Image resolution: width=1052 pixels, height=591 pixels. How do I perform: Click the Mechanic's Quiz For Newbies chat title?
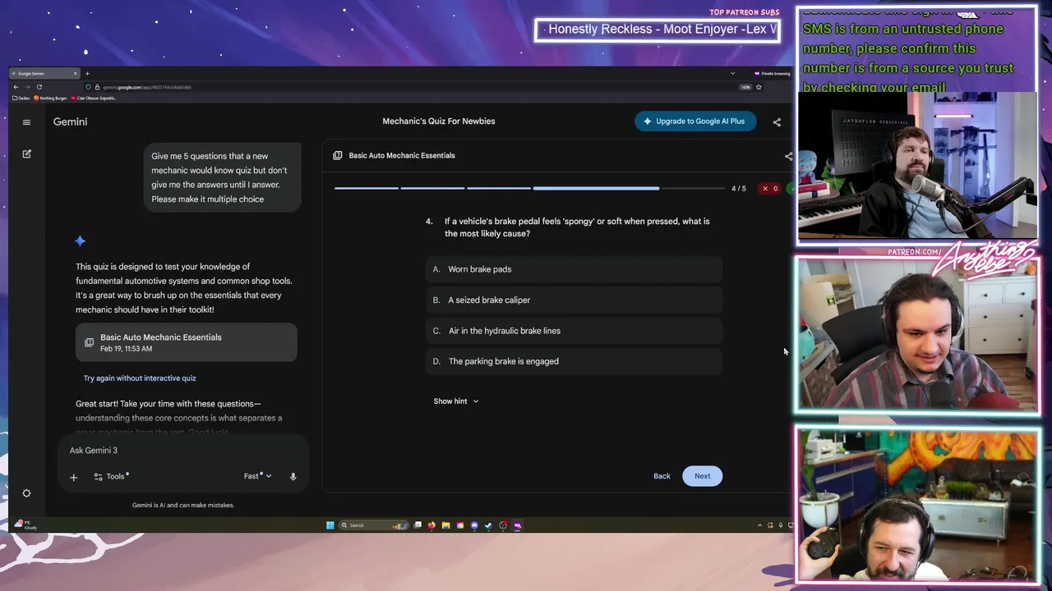[439, 121]
